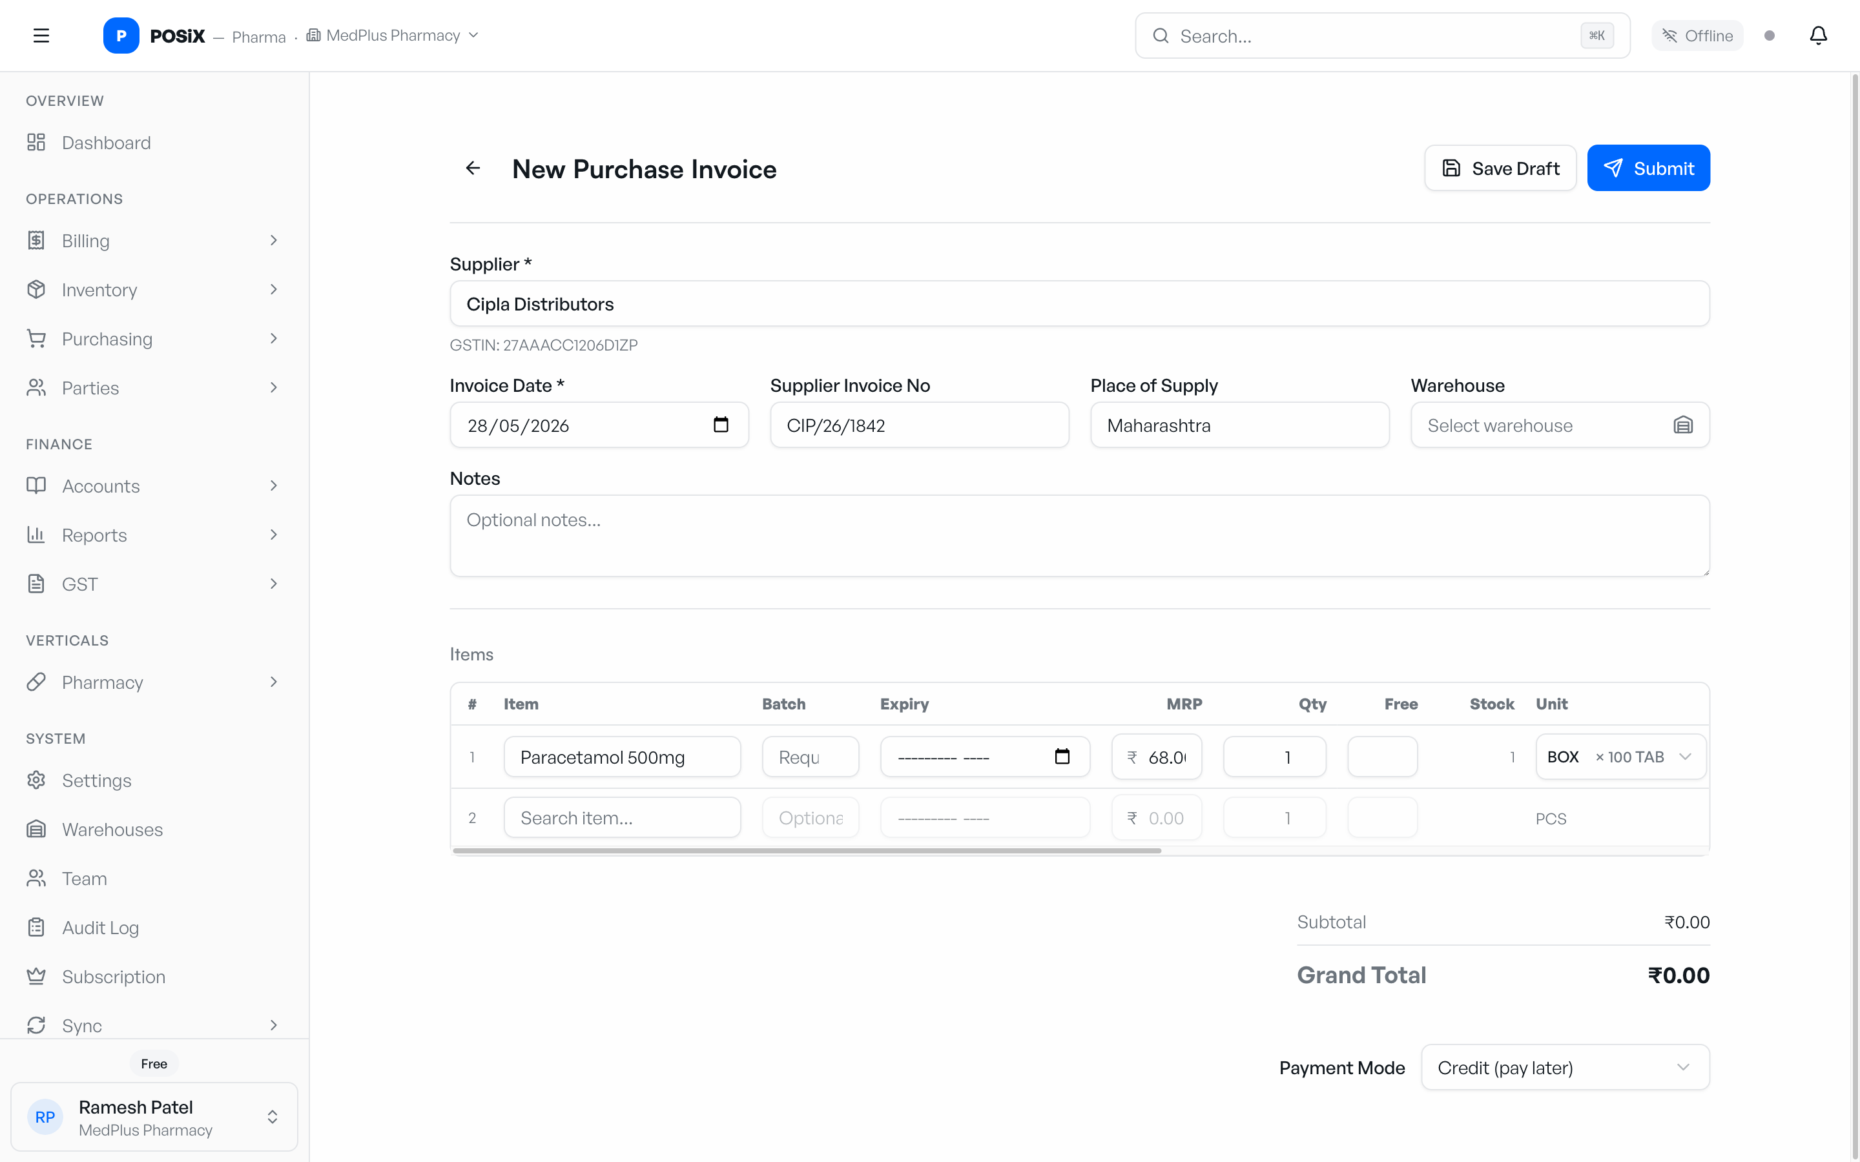Expand the Accounts menu chevron
The image size is (1860, 1162).
274,485
